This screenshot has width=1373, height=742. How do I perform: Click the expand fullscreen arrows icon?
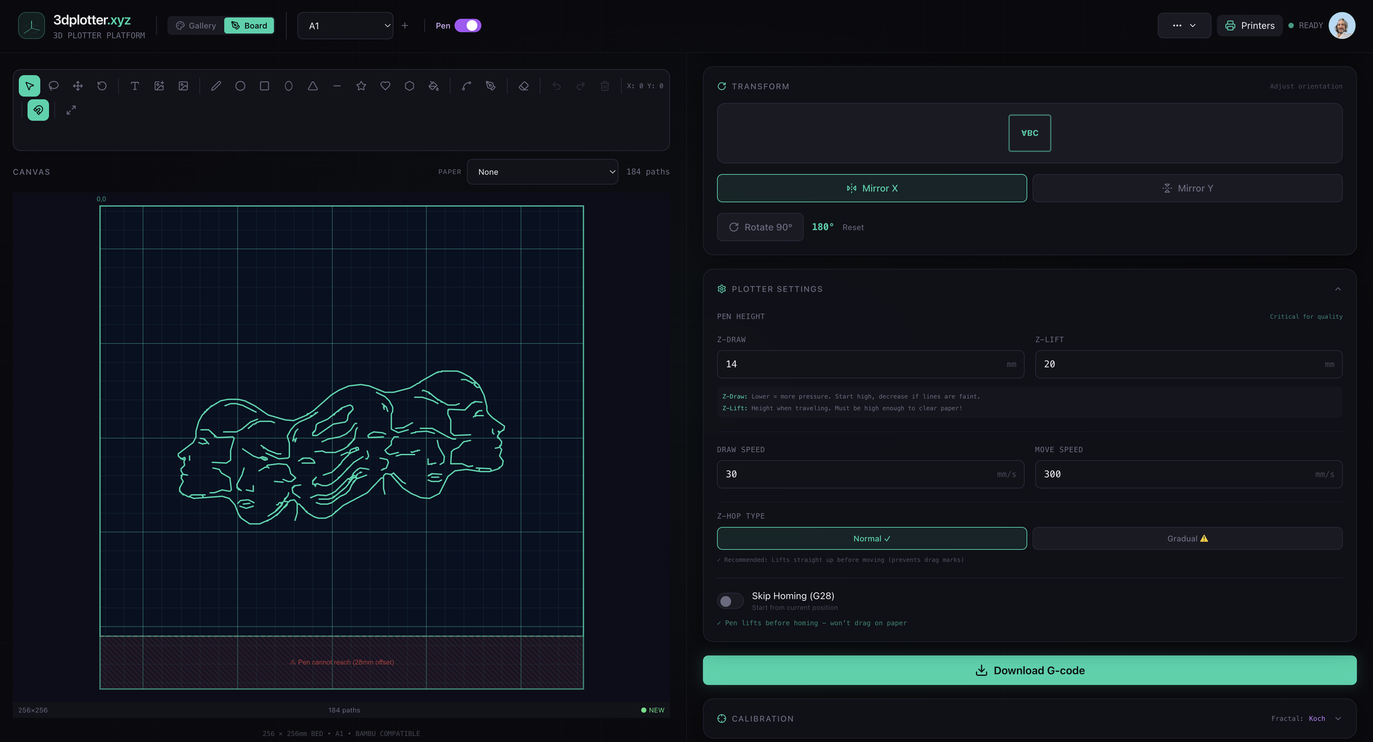[71, 110]
